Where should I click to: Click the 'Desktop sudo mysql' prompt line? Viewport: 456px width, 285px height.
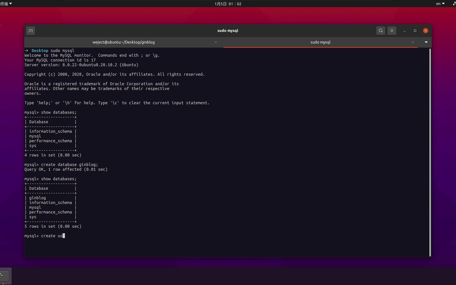(x=49, y=51)
